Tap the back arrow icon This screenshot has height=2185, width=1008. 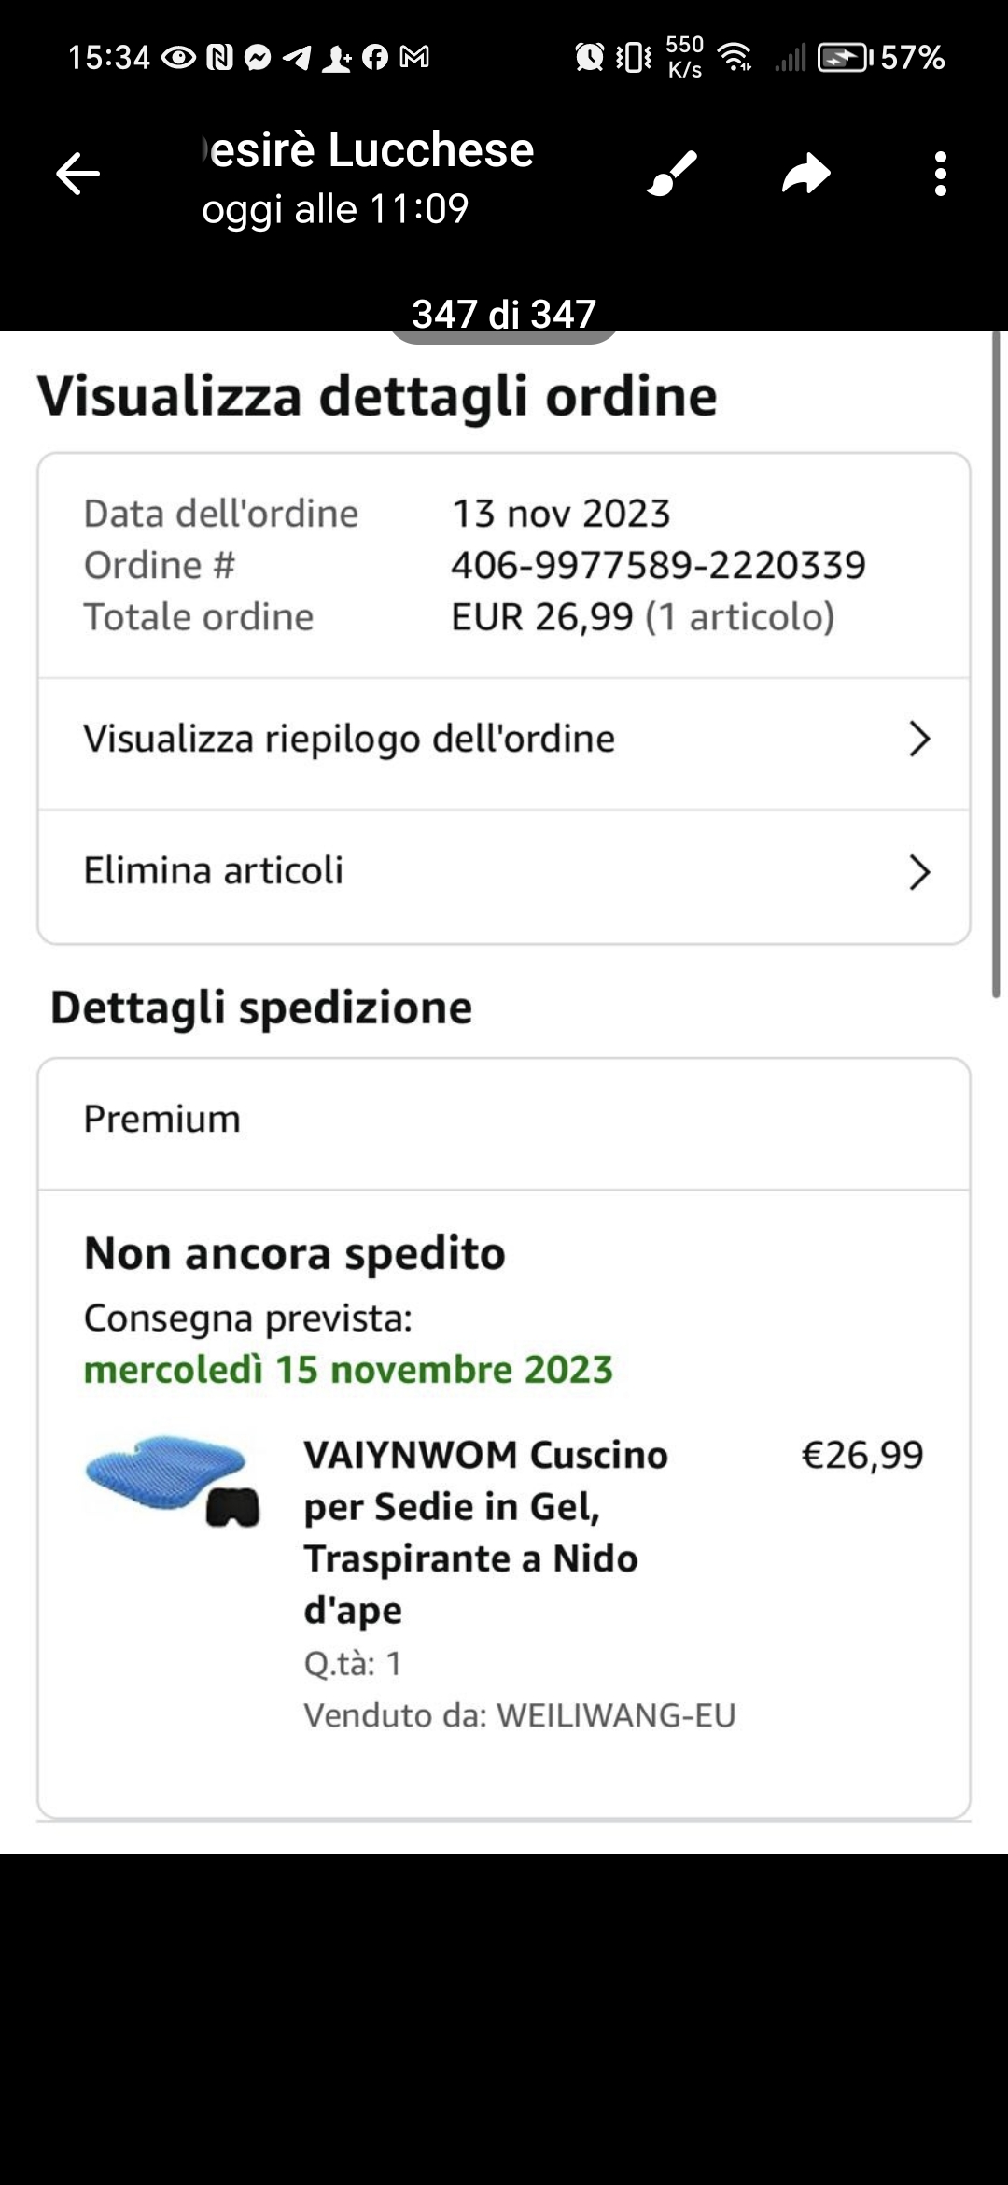coord(77,174)
